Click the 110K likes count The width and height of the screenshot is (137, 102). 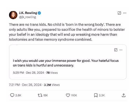point(74,95)
